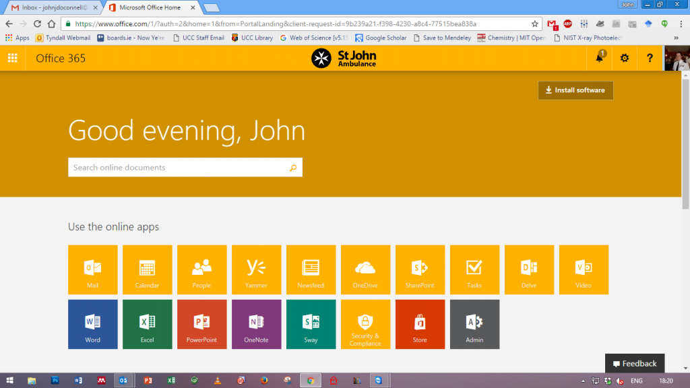Open the People app tile
The height and width of the screenshot is (388, 690).
(x=202, y=269)
